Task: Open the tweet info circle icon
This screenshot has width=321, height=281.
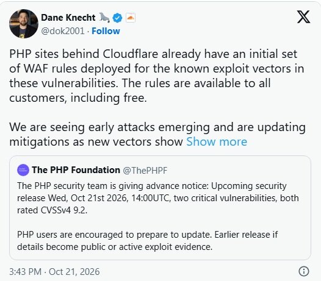Action: click(304, 271)
